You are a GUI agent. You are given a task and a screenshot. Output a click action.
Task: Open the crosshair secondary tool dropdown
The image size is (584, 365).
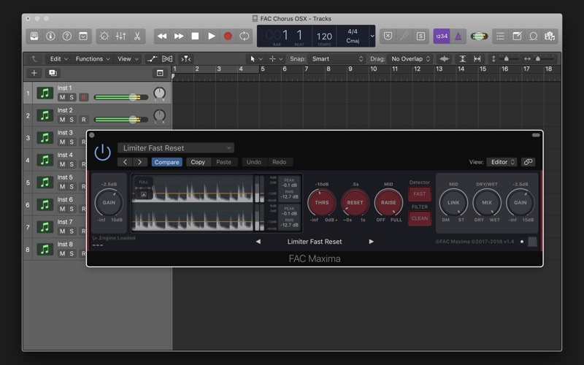pos(276,59)
